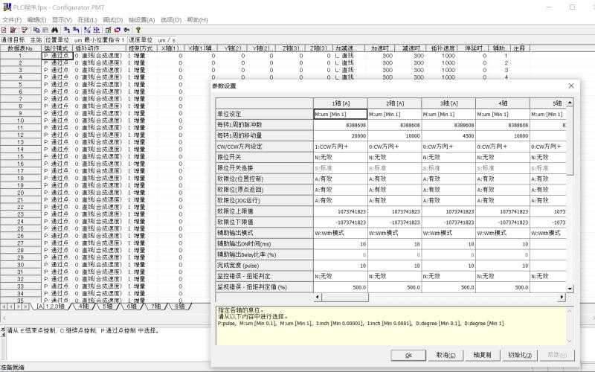Image resolution: width=595 pixels, height=372 pixels.
Task: Click the OK button in 参数设置
Action: 408,356
